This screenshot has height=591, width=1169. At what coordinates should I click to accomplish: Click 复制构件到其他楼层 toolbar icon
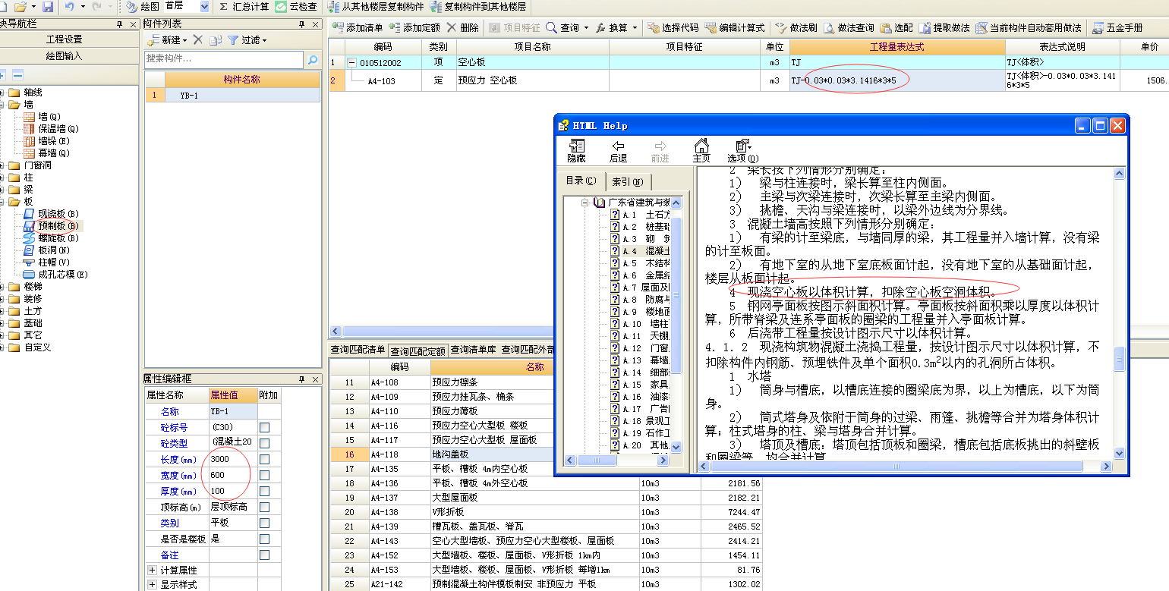click(436, 6)
